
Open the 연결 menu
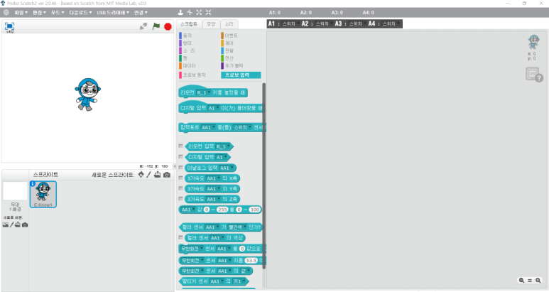pos(141,13)
